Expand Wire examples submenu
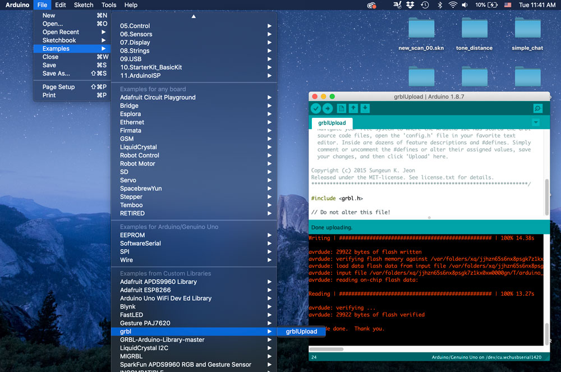Image resolution: width=561 pixels, height=372 pixels. tap(194, 260)
